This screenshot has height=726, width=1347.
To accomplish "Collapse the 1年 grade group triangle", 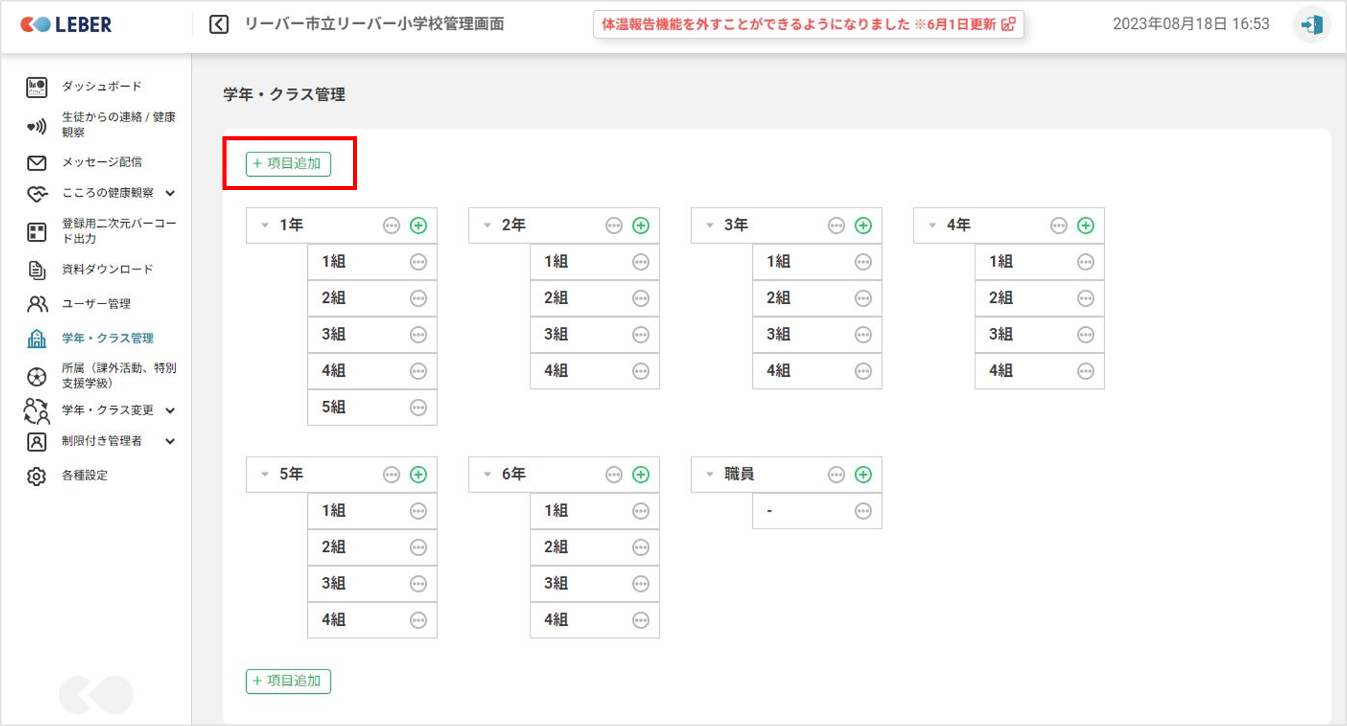I will coord(265,226).
